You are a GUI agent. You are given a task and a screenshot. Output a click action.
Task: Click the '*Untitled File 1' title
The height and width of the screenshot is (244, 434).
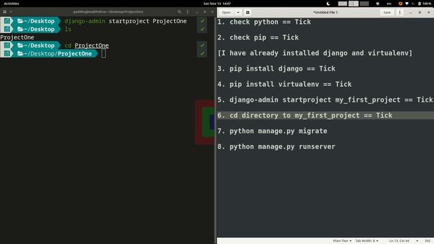click(x=325, y=12)
